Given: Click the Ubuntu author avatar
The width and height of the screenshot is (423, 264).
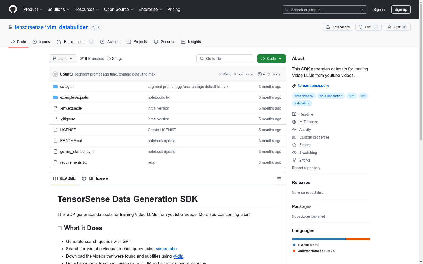Looking at the screenshot, I should (x=55, y=74).
